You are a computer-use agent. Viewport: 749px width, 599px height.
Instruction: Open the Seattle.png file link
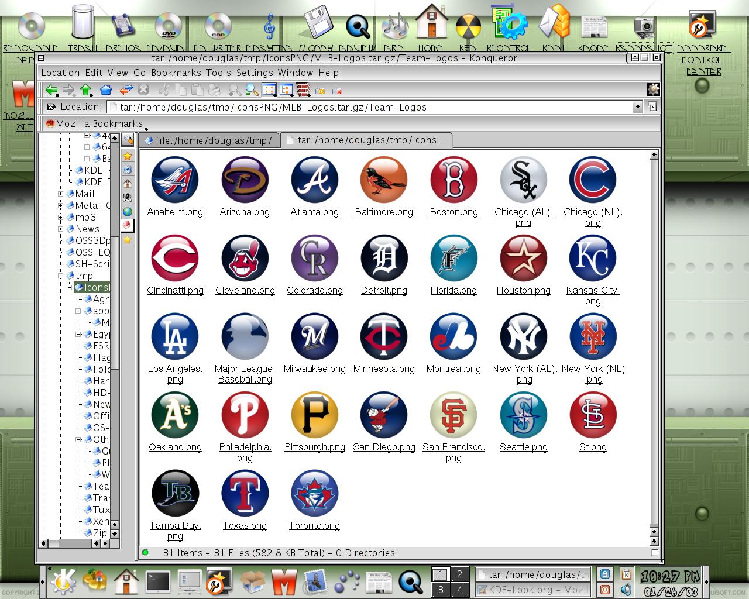(x=523, y=447)
